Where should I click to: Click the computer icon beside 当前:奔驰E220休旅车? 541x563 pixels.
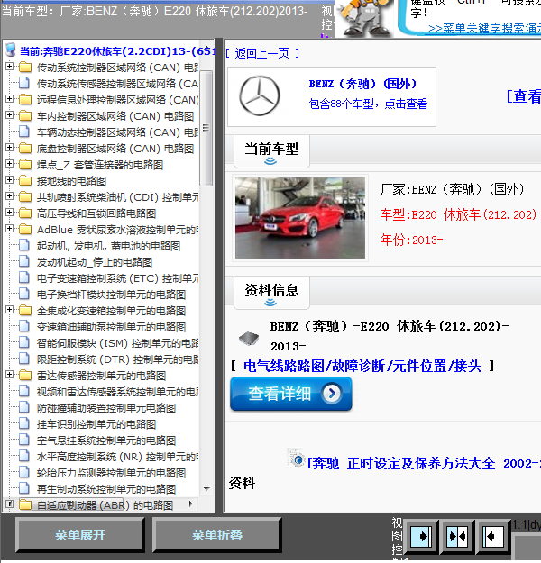point(11,50)
